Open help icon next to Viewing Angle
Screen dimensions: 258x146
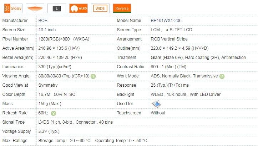coord(93,76)
